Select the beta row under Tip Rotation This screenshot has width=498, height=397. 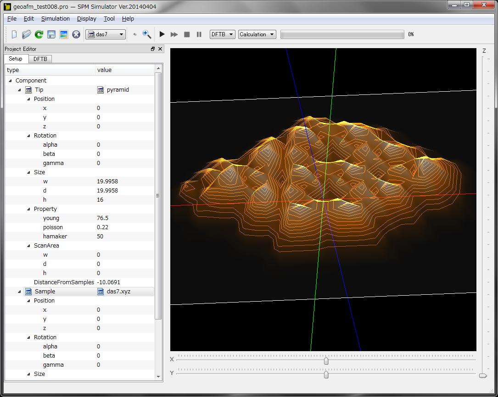[80, 154]
